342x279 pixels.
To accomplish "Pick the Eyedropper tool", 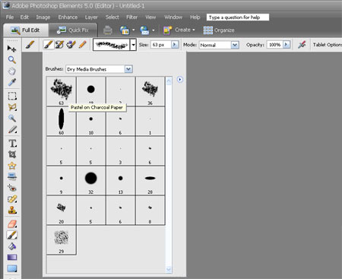I will tap(12, 82).
